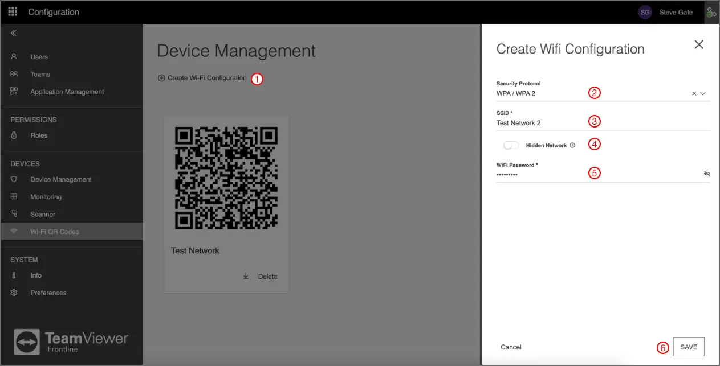720x366 pixels.
Task: Click the Device Management page heading
Action: pyautogui.click(x=236, y=50)
